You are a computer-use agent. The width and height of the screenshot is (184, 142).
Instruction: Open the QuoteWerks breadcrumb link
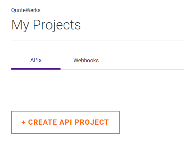(x=26, y=10)
